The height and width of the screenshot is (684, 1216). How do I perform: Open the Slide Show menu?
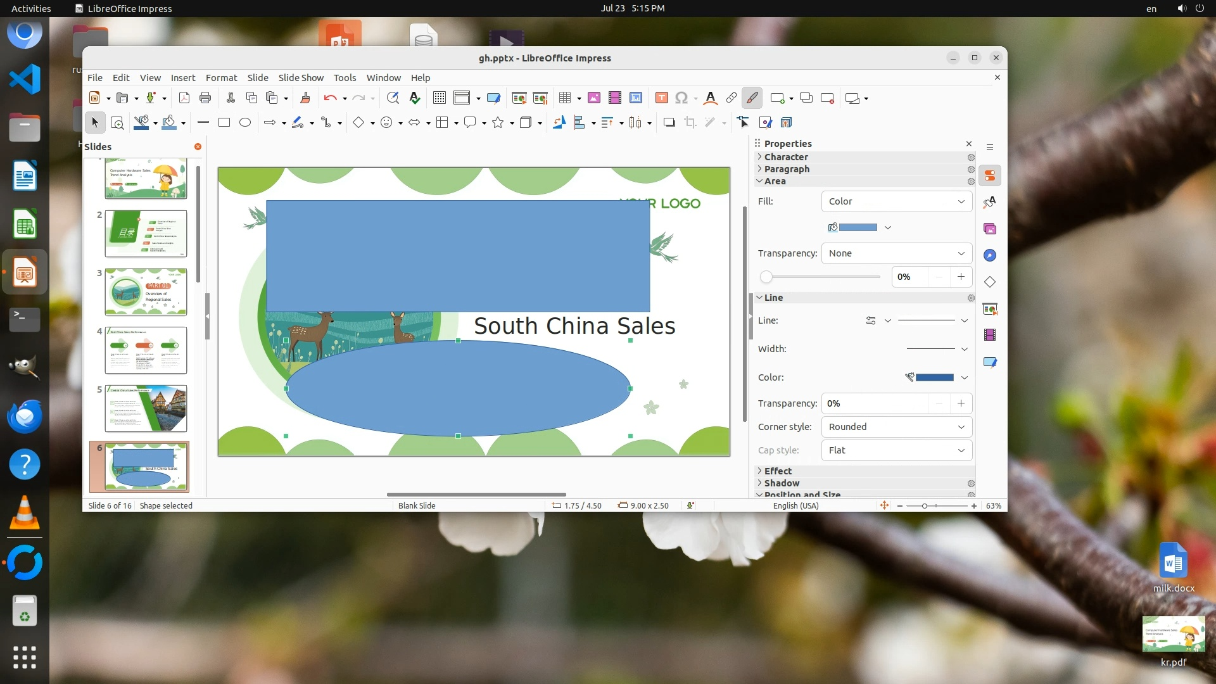[301, 78]
